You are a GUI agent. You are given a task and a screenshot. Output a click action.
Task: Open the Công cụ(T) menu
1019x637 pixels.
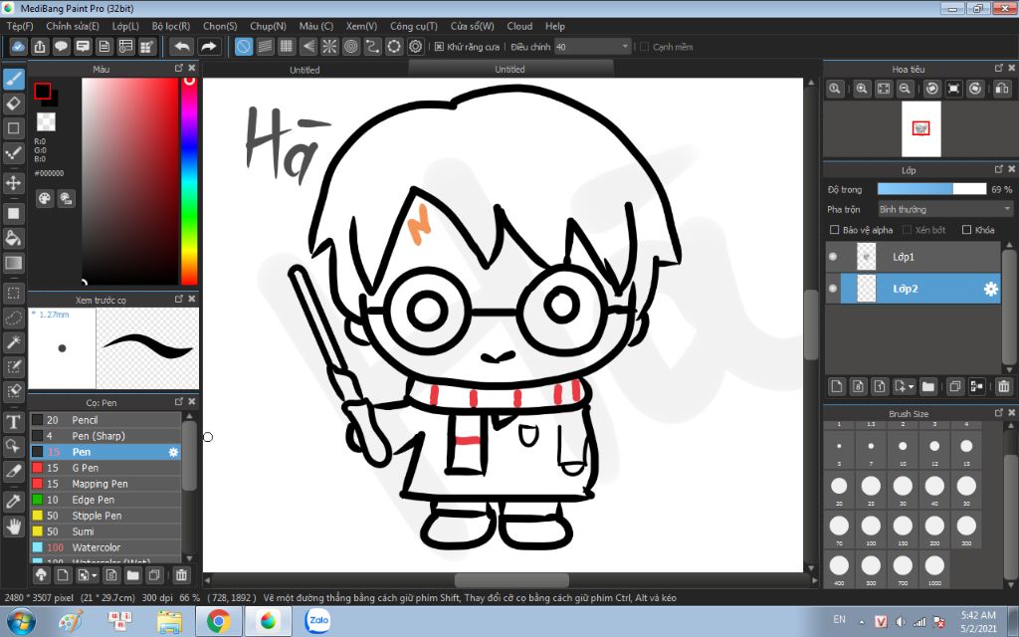coord(413,26)
